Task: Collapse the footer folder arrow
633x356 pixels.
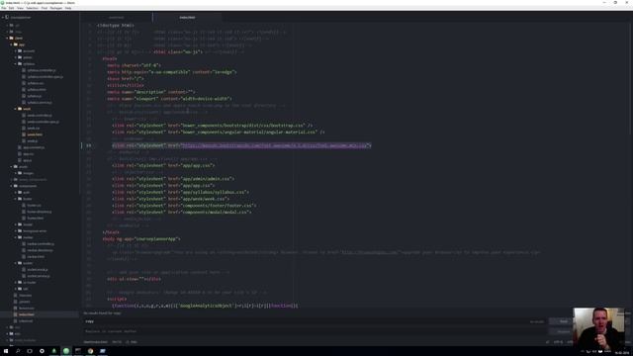Action: pos(16,199)
